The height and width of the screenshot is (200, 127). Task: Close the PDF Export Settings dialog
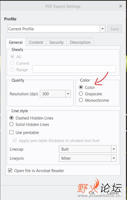121,6
